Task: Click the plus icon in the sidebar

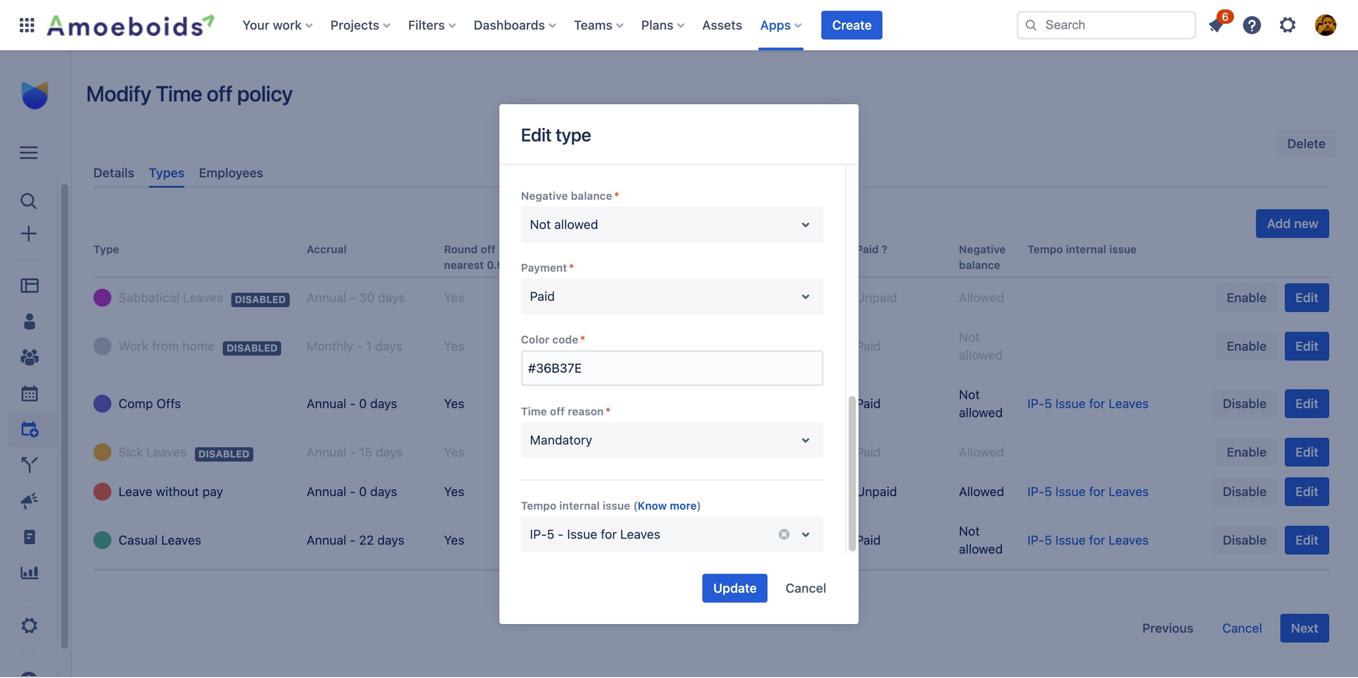Action: [29, 233]
